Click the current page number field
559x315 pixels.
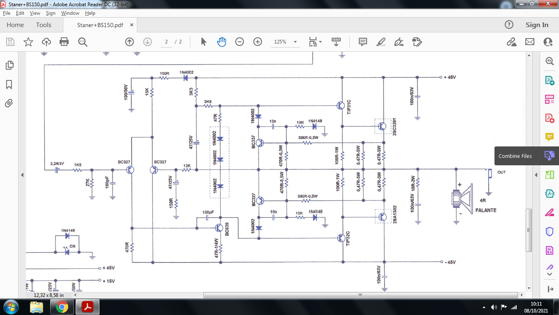point(166,42)
